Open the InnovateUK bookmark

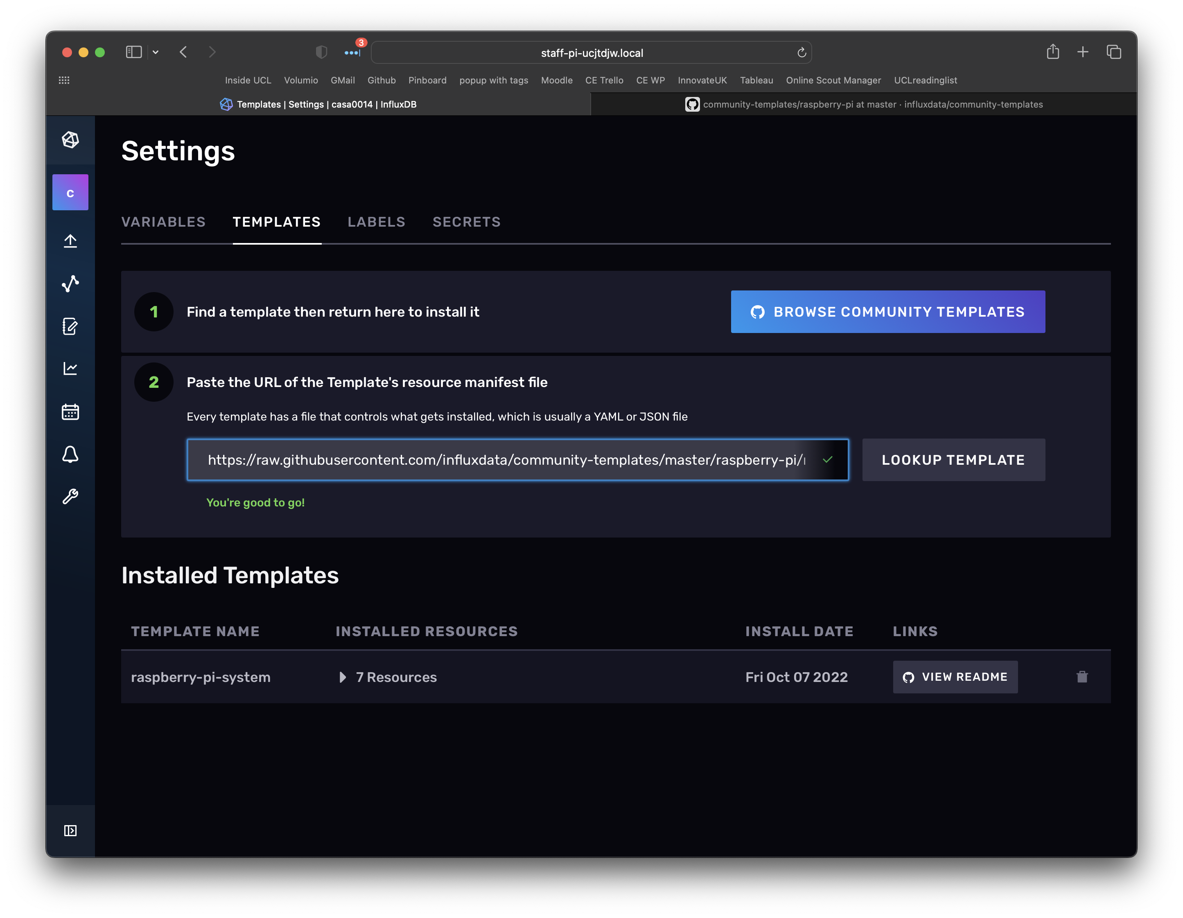[x=702, y=80]
